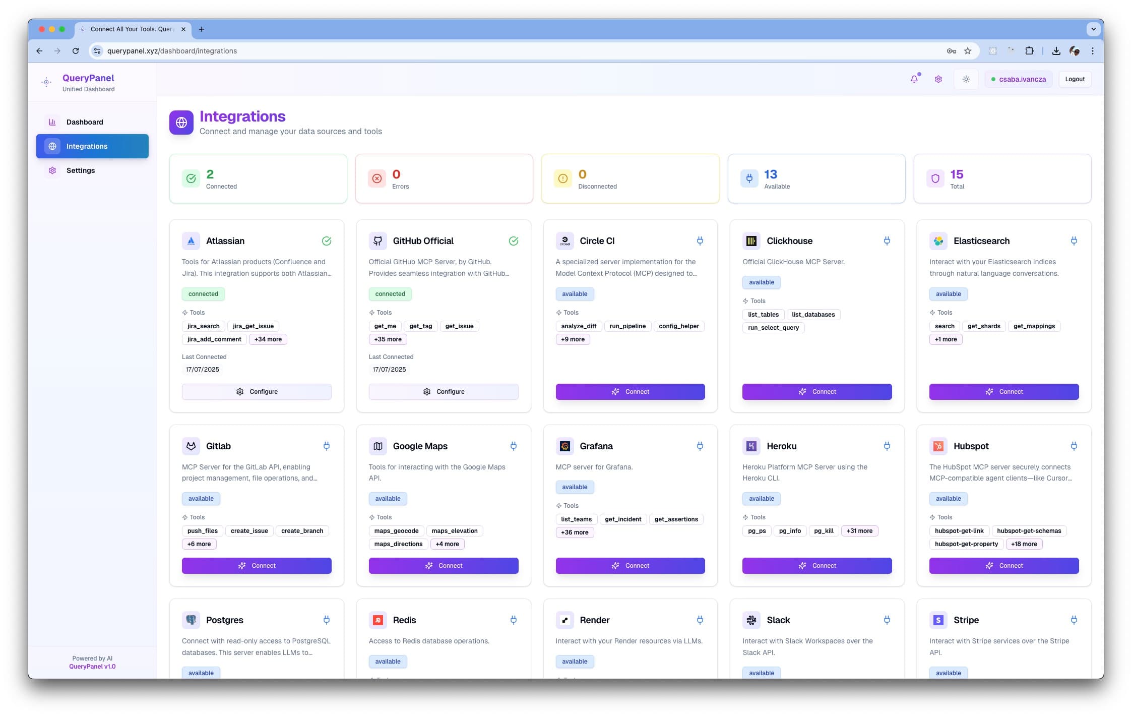Click the Google Maps logo icon
The width and height of the screenshot is (1132, 716).
(x=378, y=446)
